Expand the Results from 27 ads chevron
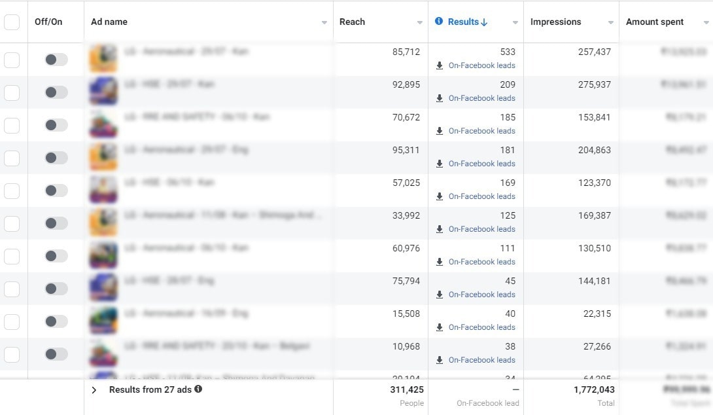The width and height of the screenshot is (713, 415). coord(94,390)
